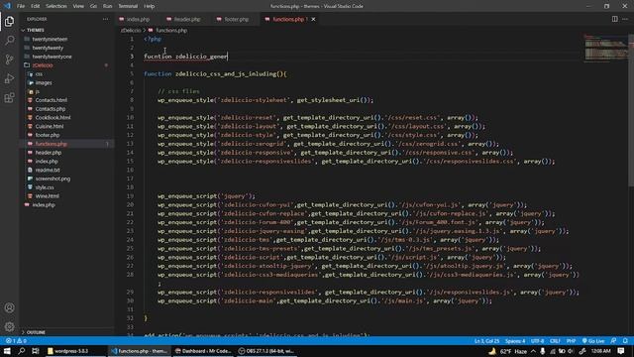Viewport: 634px width, 357px height.
Task: Open the Accounts menu icon
Action: point(9,307)
